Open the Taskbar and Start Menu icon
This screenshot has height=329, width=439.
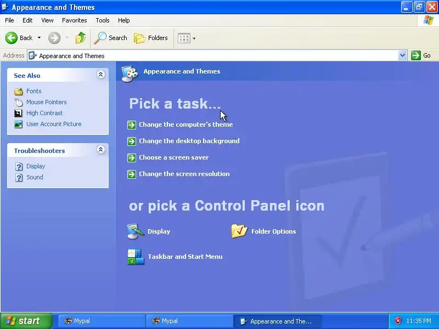pyautogui.click(x=136, y=257)
